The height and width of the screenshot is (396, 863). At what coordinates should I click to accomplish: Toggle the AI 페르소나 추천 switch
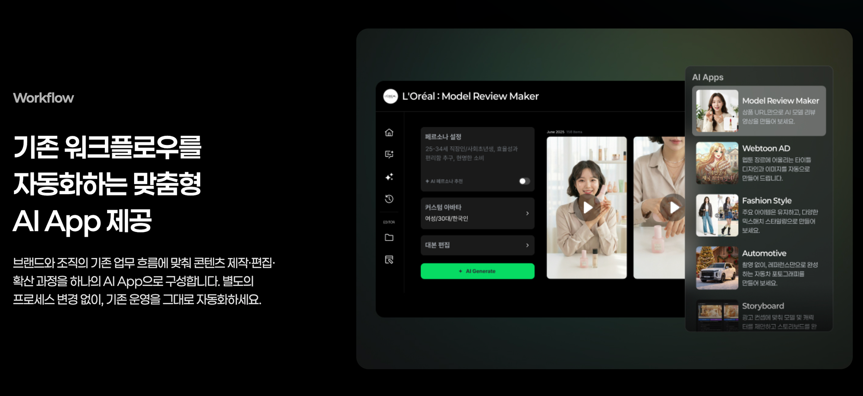(x=524, y=181)
